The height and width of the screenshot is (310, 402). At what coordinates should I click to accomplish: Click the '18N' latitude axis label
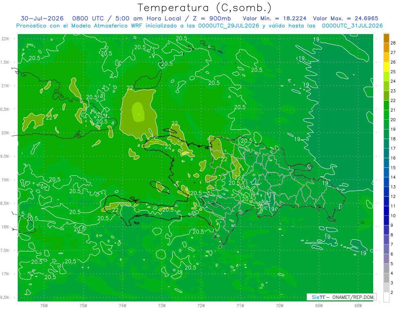coord(5,227)
